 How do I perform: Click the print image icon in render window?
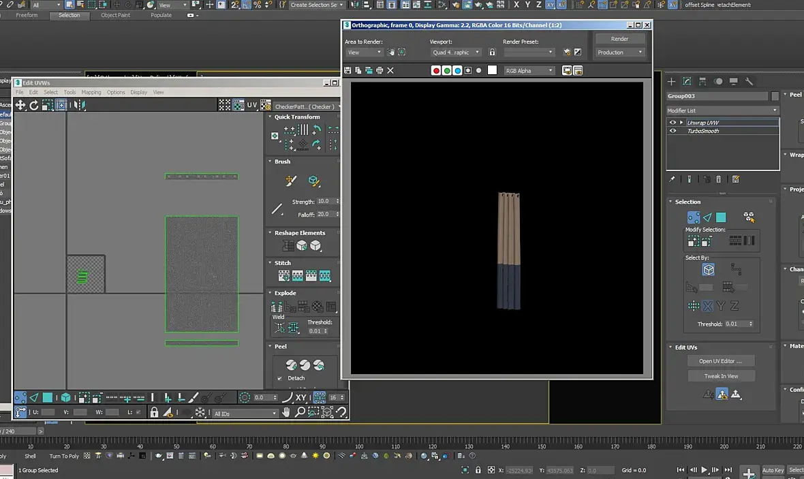click(380, 70)
